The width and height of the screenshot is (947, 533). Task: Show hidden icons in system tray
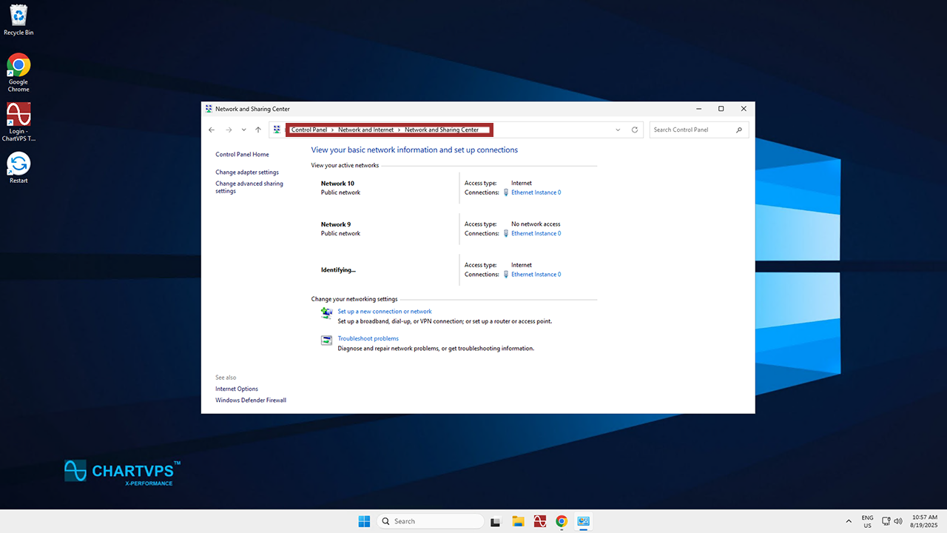coord(849,521)
